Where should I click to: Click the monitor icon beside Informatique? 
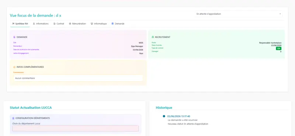point(92,24)
